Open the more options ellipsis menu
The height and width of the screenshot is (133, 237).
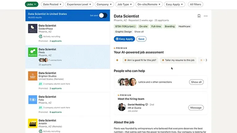(x=206, y=16)
